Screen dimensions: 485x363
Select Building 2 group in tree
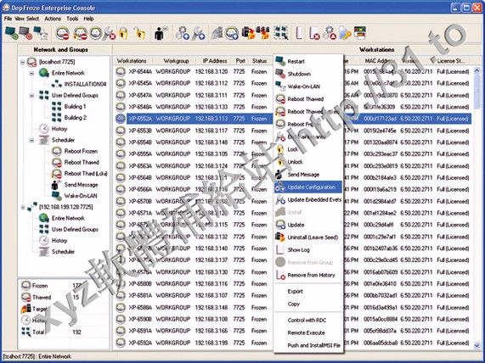[75, 118]
